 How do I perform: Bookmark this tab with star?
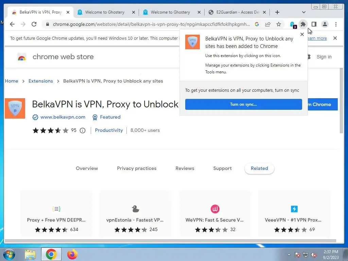click(279, 24)
